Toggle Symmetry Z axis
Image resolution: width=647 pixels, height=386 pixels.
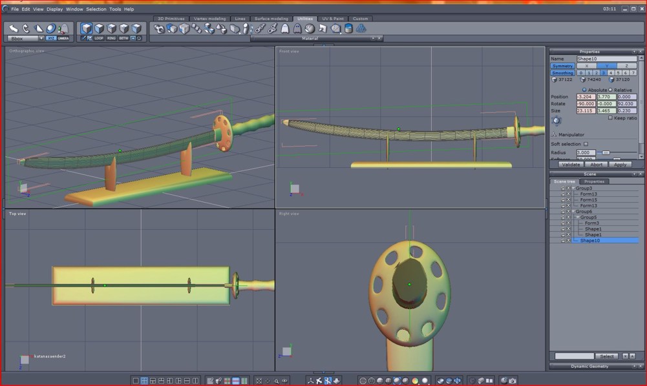pos(626,66)
